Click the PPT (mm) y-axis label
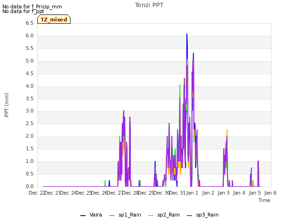Image resolution: width=299 pixels, height=224 pixels. [x=7, y=105]
